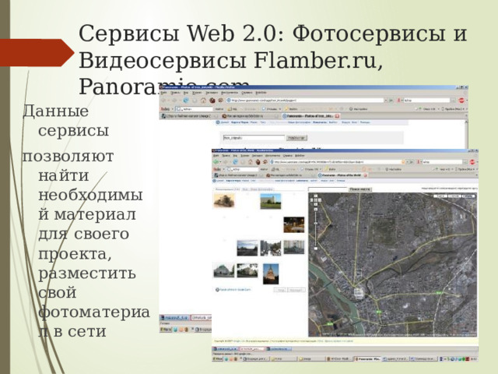
Task: Click address bar in back browser window
Action: point(305,101)
